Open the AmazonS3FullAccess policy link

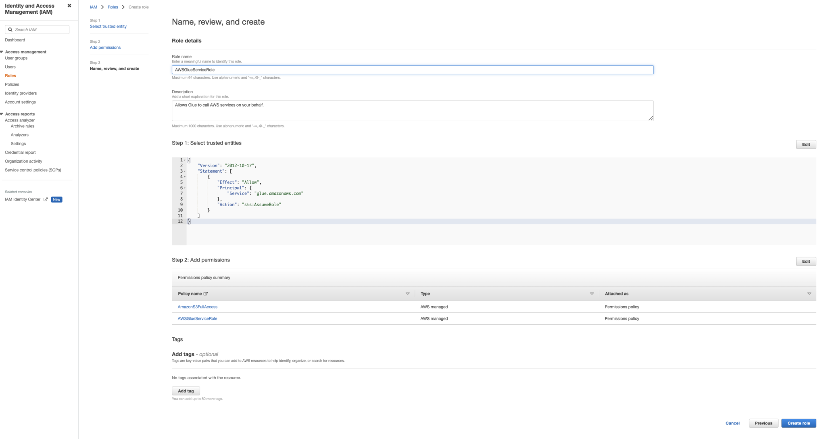click(198, 307)
